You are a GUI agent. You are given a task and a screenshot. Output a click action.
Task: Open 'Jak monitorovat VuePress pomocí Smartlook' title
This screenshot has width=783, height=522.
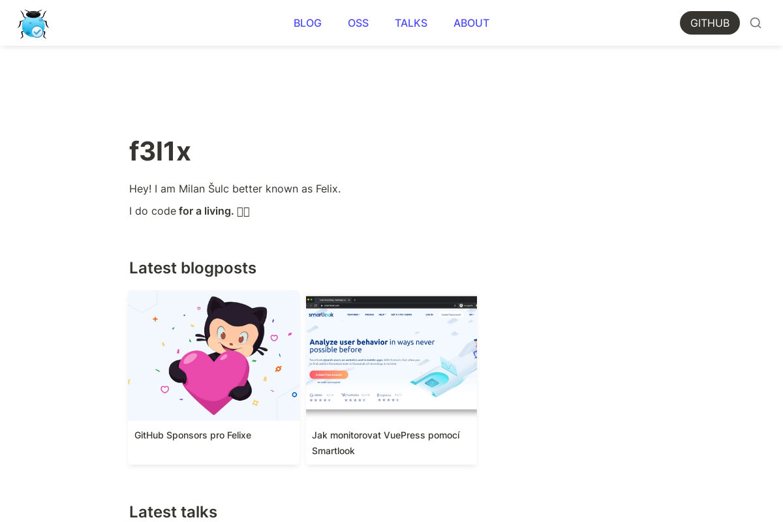[386, 443]
